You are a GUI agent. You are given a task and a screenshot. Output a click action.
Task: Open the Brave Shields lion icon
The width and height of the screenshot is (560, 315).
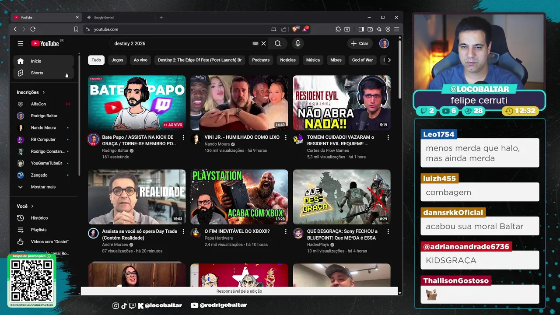coord(295,29)
